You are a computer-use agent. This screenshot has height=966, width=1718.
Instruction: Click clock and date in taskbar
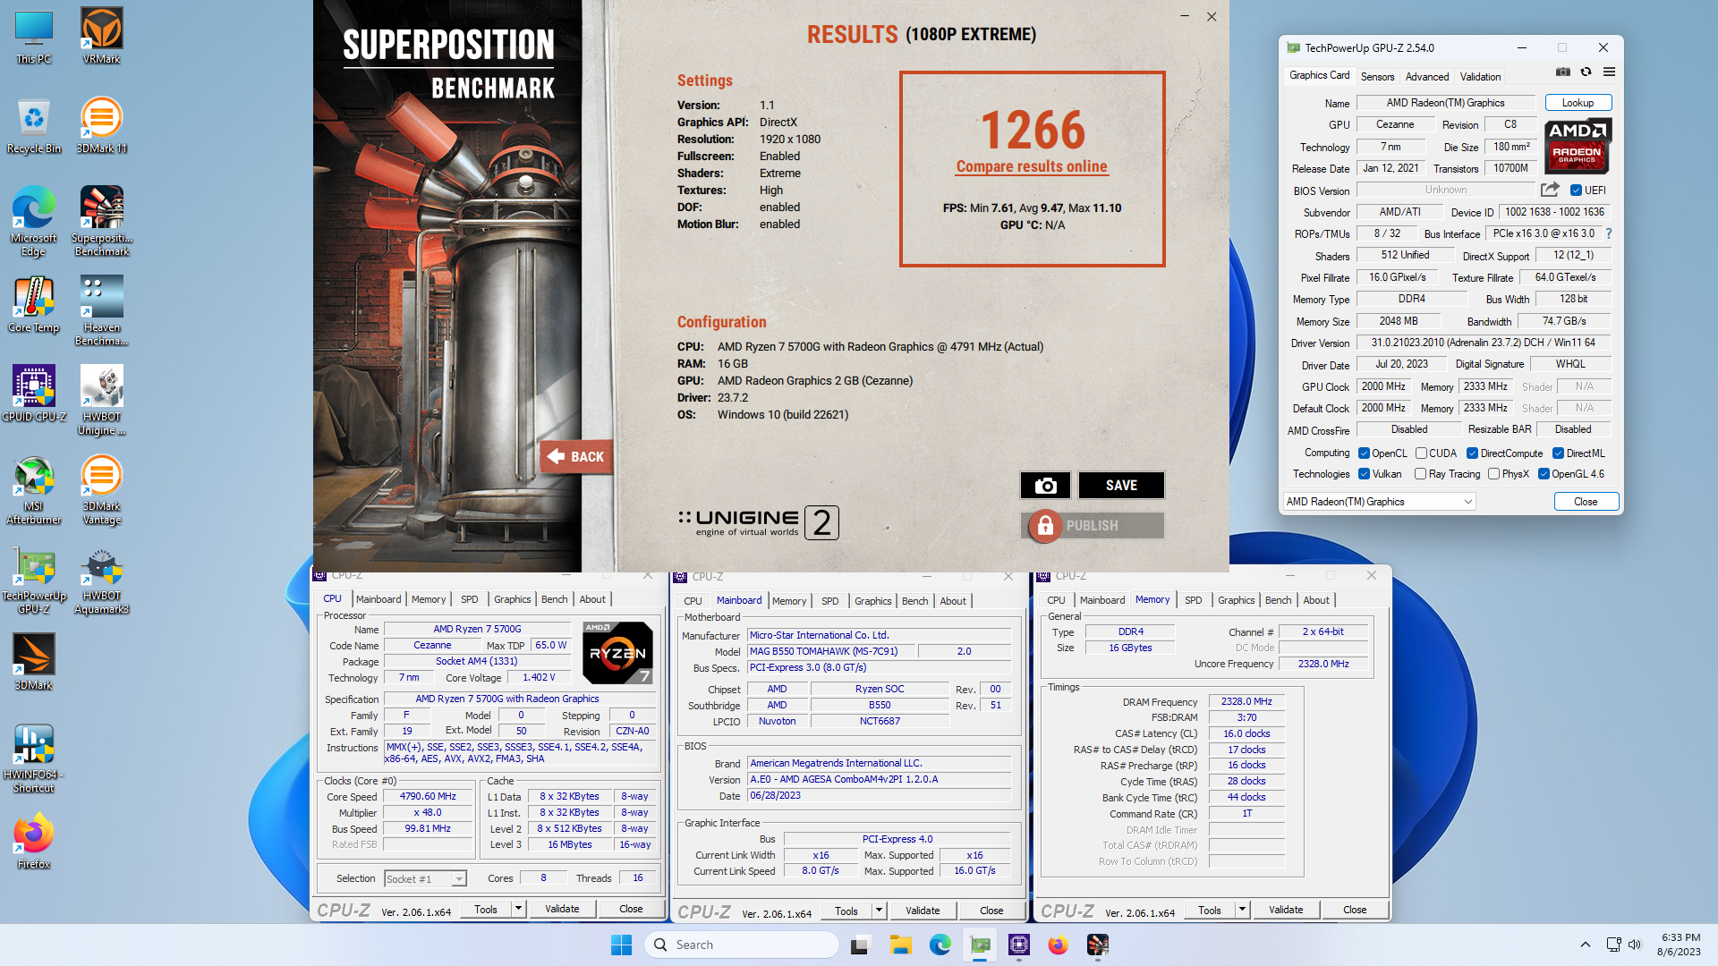tap(1680, 945)
